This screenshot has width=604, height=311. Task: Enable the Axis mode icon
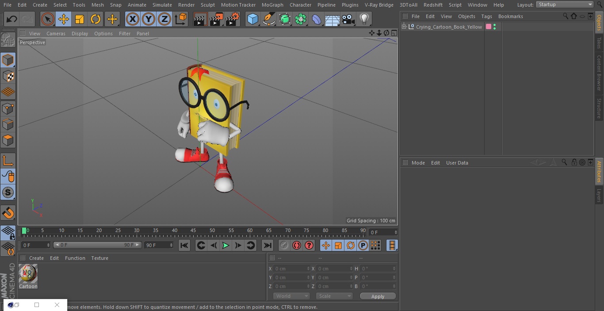pyautogui.click(x=8, y=161)
